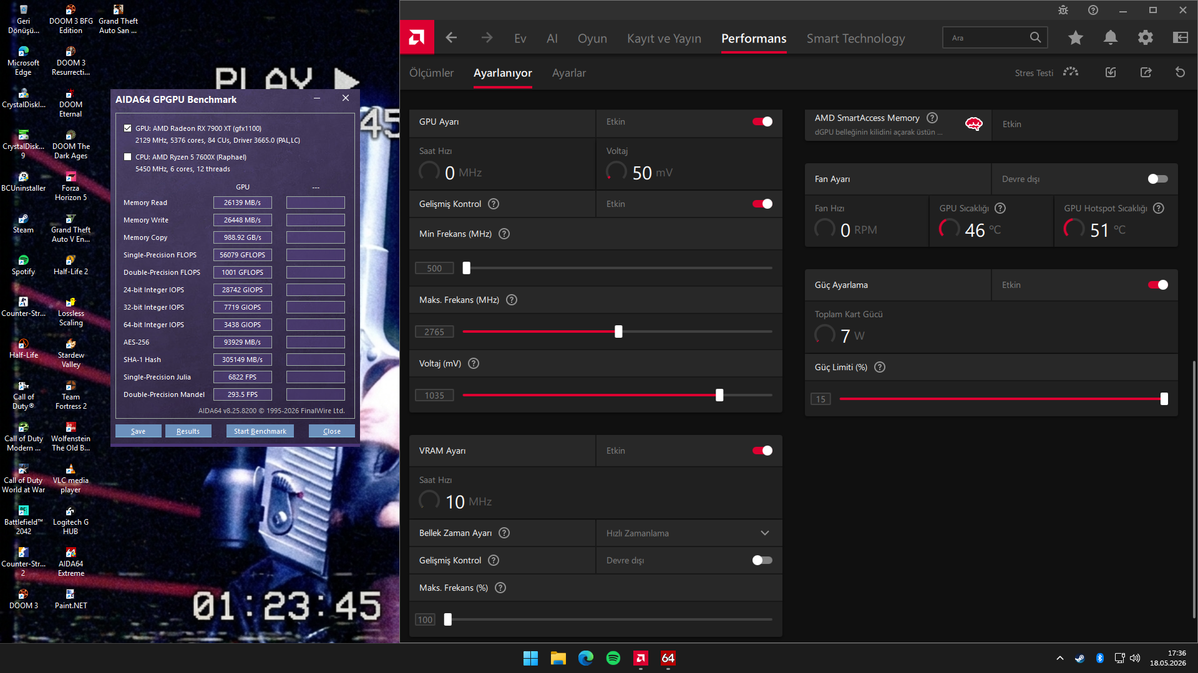Toggle GPU Gelişmiş Kontrol switch

[762, 204]
